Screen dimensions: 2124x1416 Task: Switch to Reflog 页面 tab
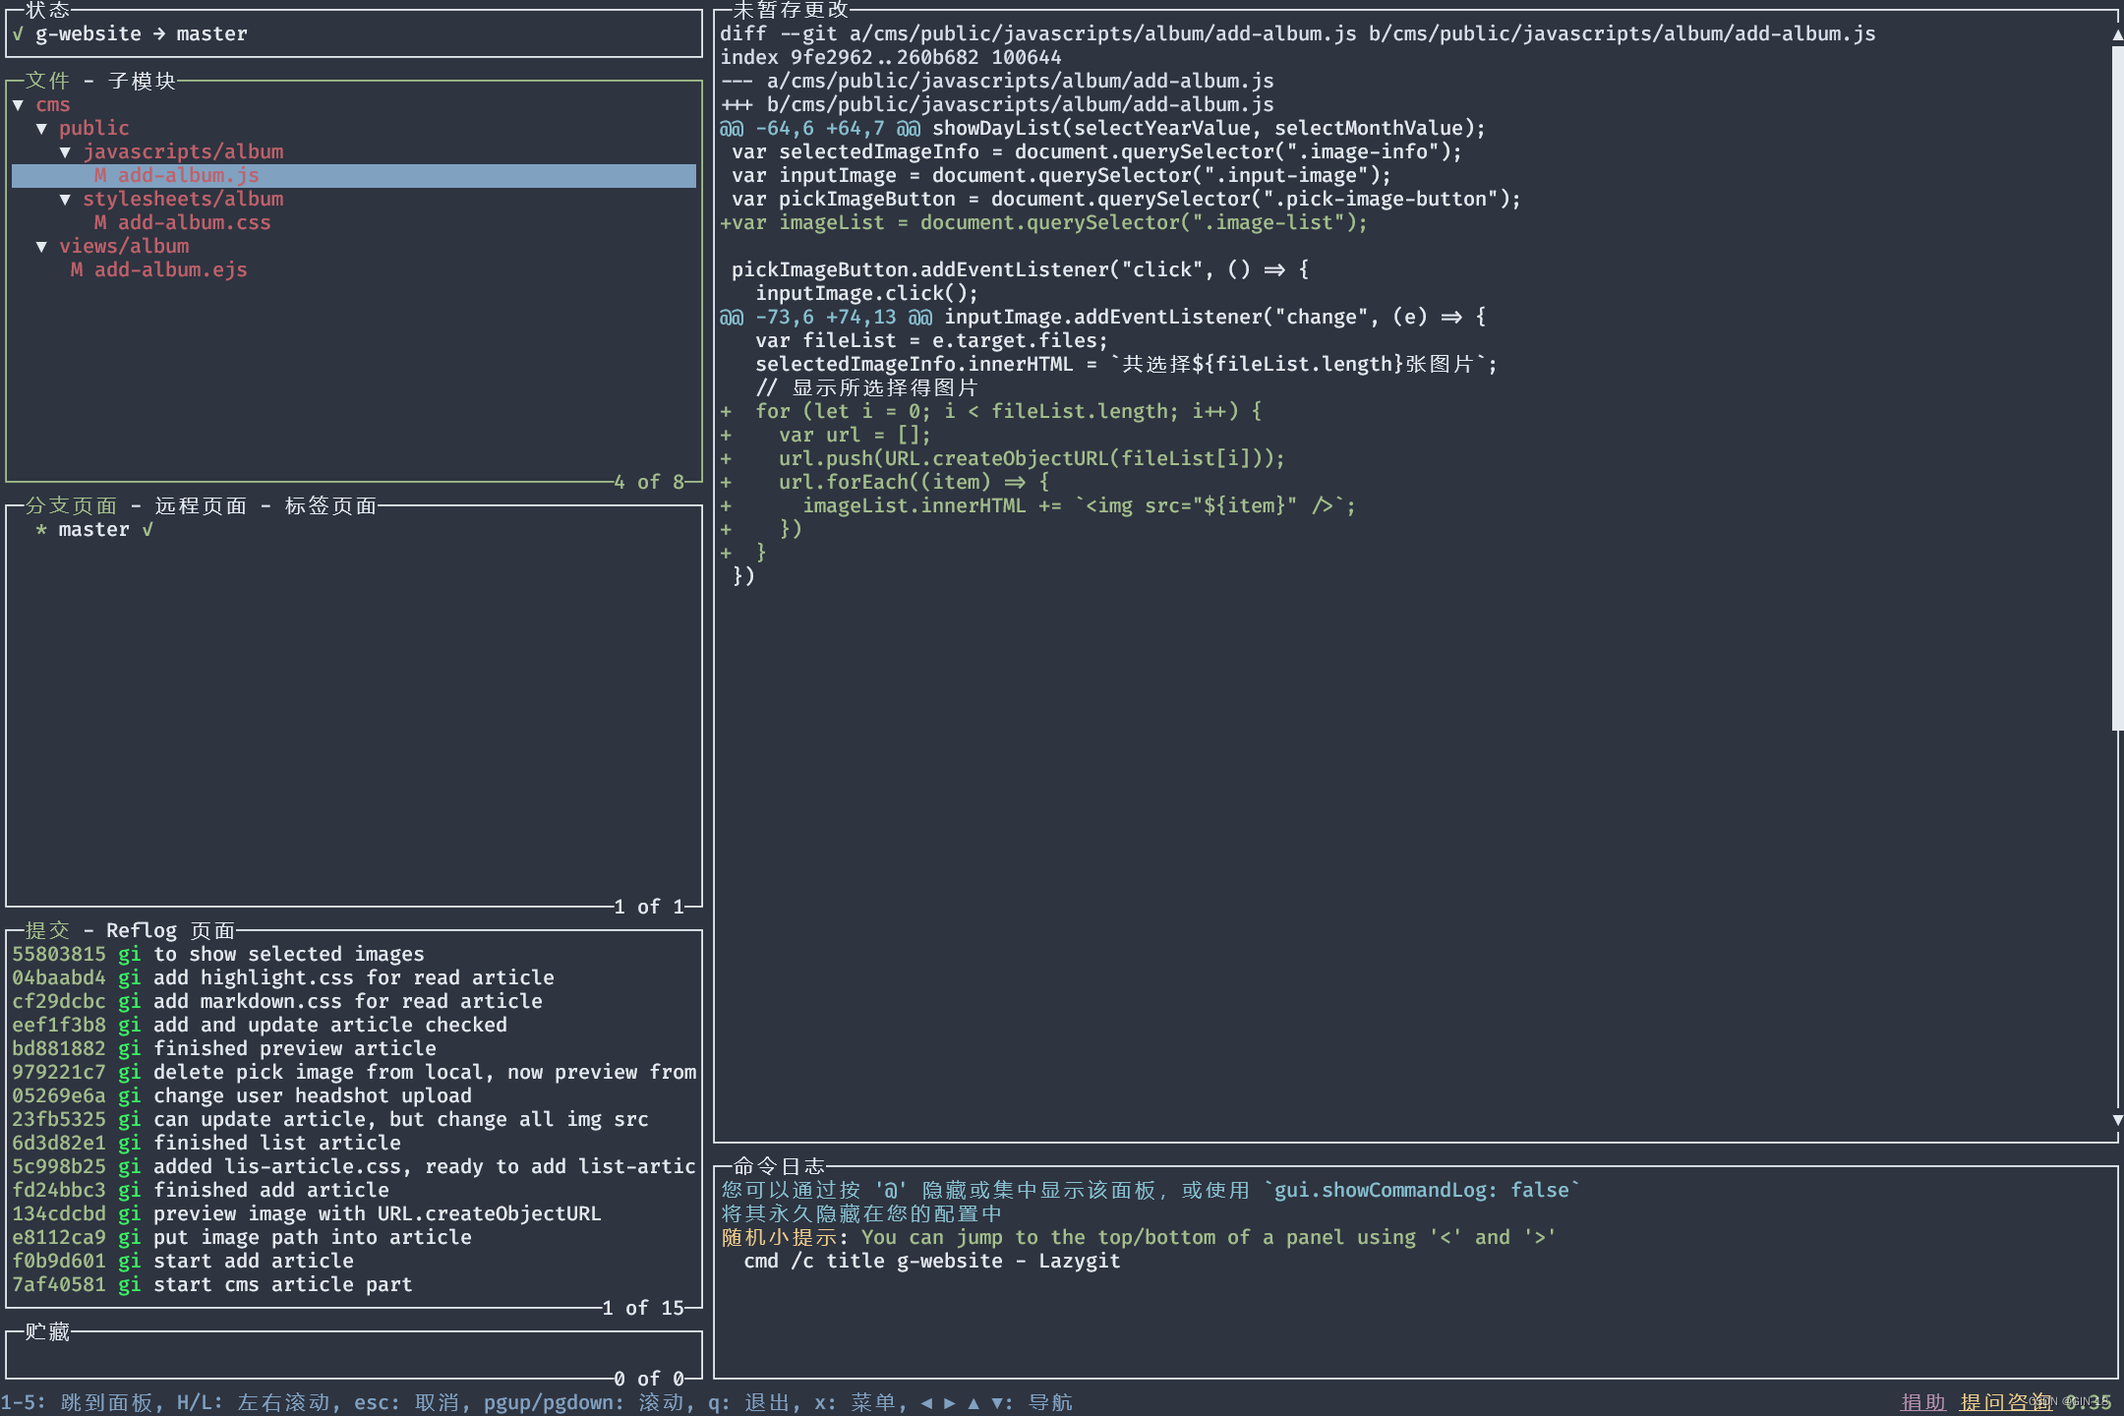pyautogui.click(x=170, y=930)
